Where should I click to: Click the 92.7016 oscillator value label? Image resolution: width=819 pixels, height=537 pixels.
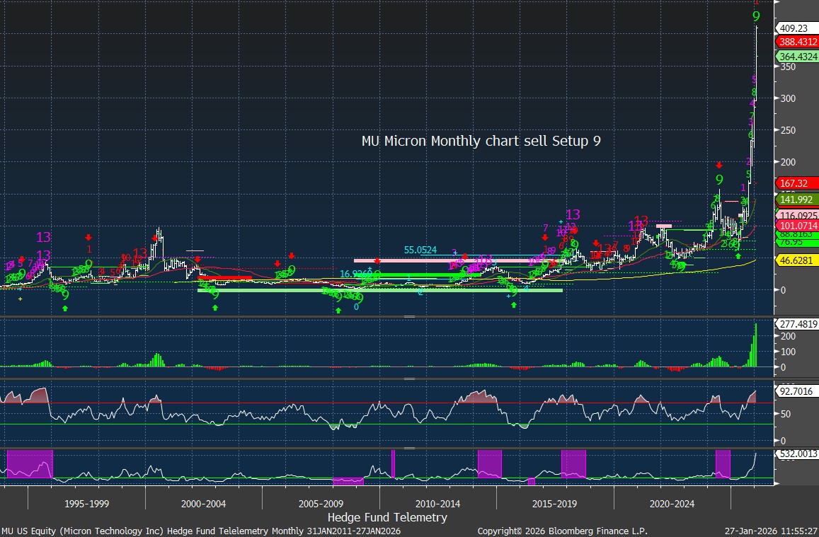coord(796,390)
